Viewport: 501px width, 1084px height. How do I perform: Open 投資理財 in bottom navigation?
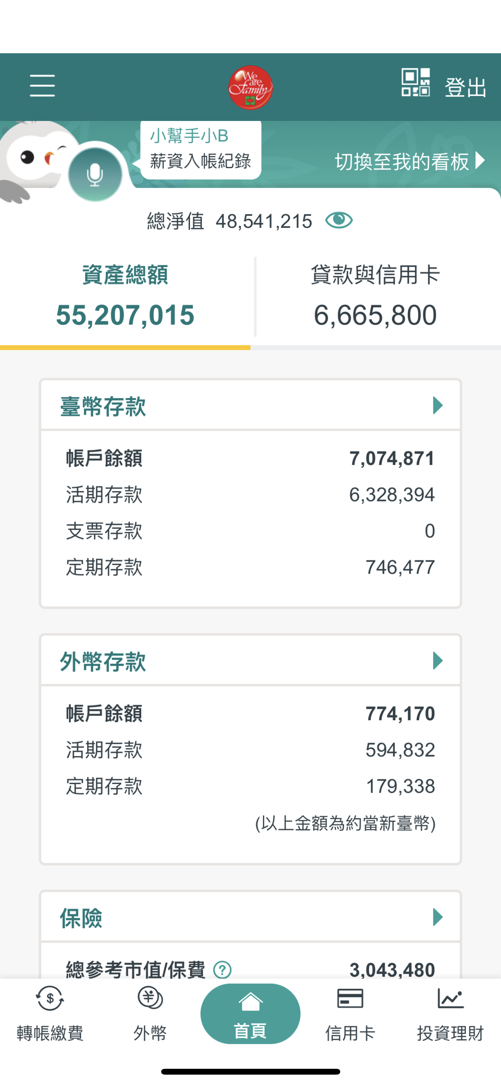[450, 1013]
